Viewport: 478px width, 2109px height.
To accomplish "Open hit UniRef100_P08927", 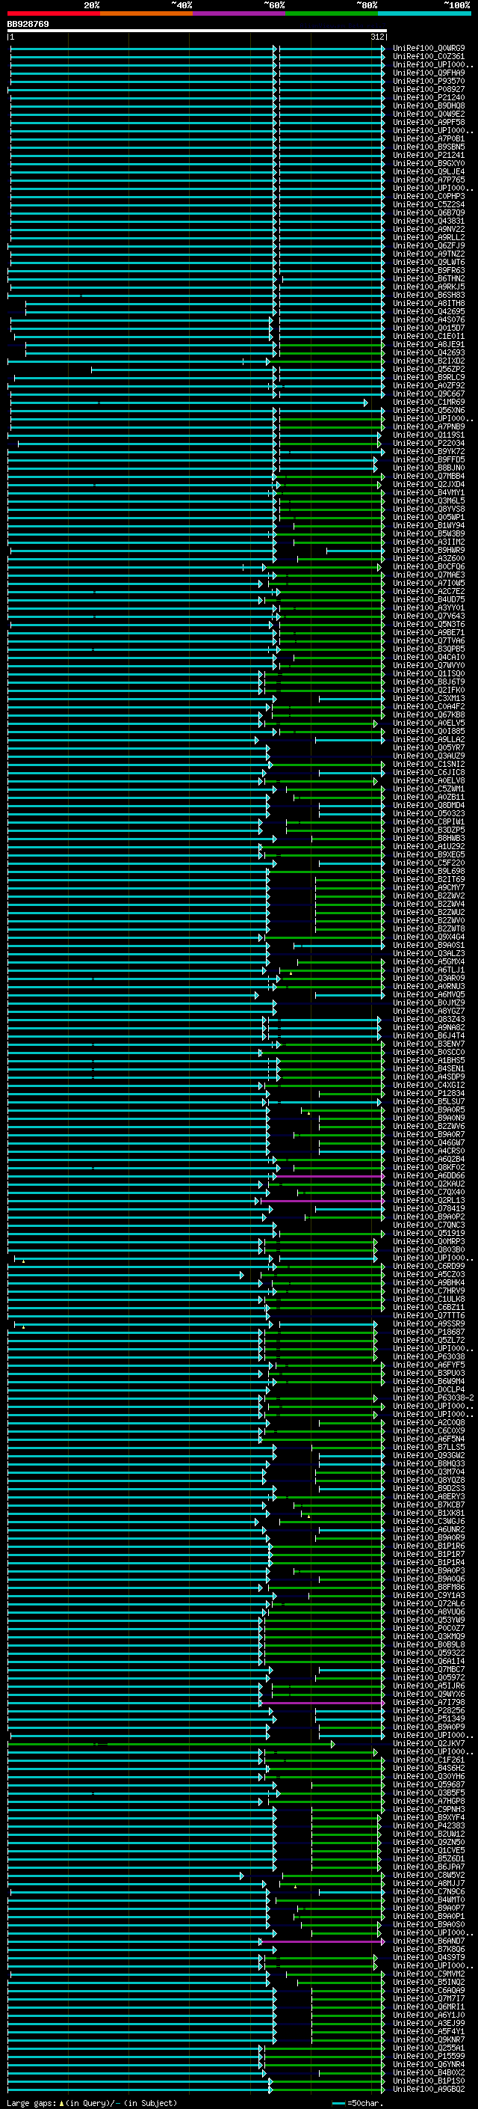I will [428, 89].
